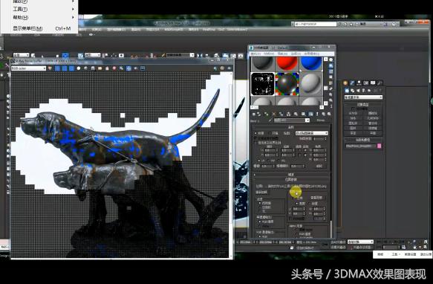433x284 pixels.
Task: Select Shapes category icon in Create panel
Action: point(353,91)
